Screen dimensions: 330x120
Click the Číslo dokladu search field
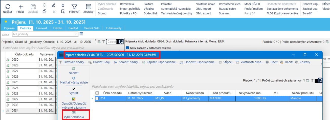(x=112, y=42)
